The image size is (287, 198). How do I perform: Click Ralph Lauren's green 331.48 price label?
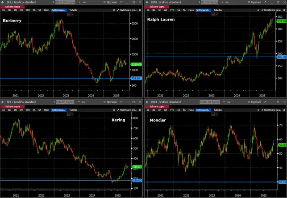pyautogui.click(x=282, y=21)
